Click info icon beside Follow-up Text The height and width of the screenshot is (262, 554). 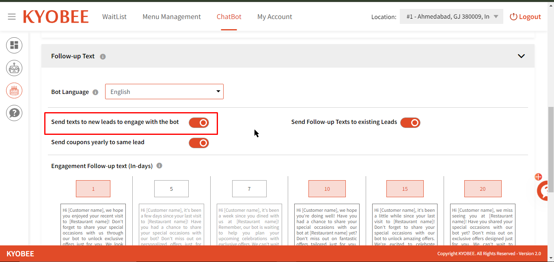[103, 56]
